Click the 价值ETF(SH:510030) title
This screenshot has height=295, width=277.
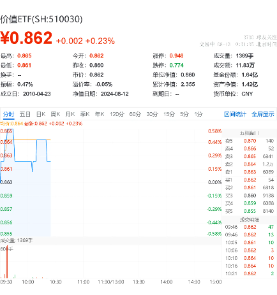[41, 19]
